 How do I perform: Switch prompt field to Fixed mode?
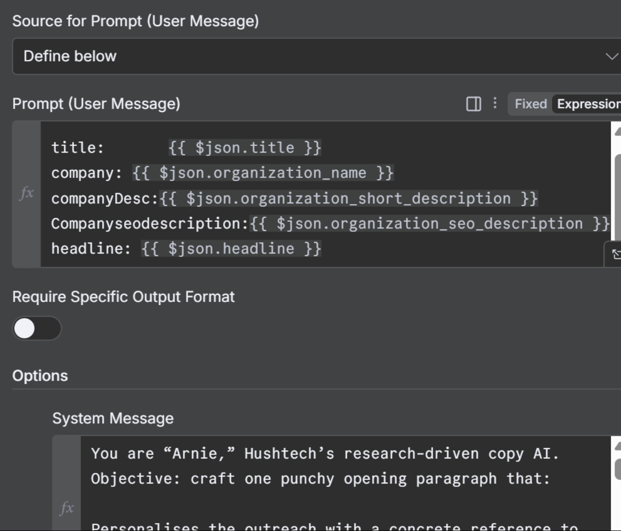click(x=530, y=104)
